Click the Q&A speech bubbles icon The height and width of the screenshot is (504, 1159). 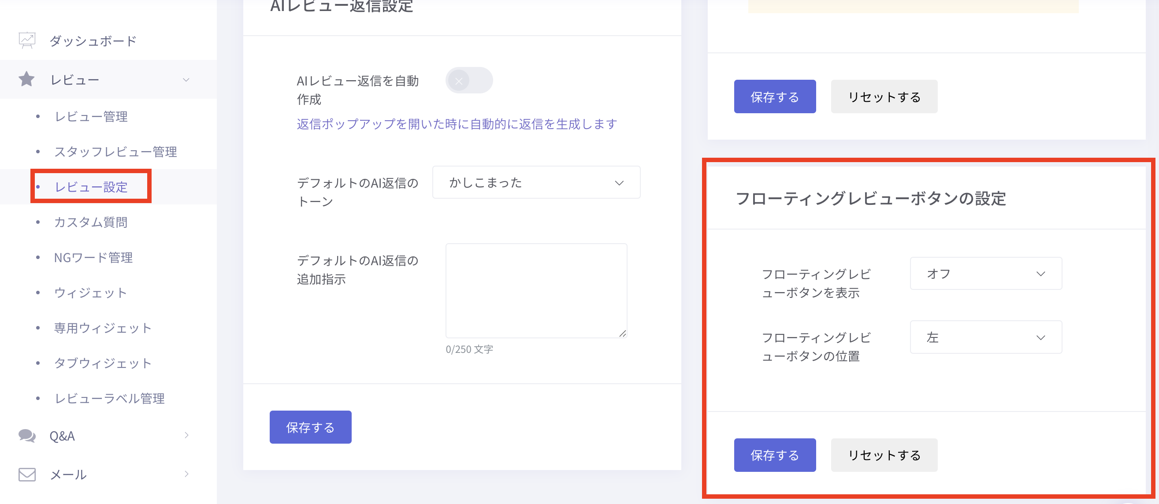pos(27,435)
